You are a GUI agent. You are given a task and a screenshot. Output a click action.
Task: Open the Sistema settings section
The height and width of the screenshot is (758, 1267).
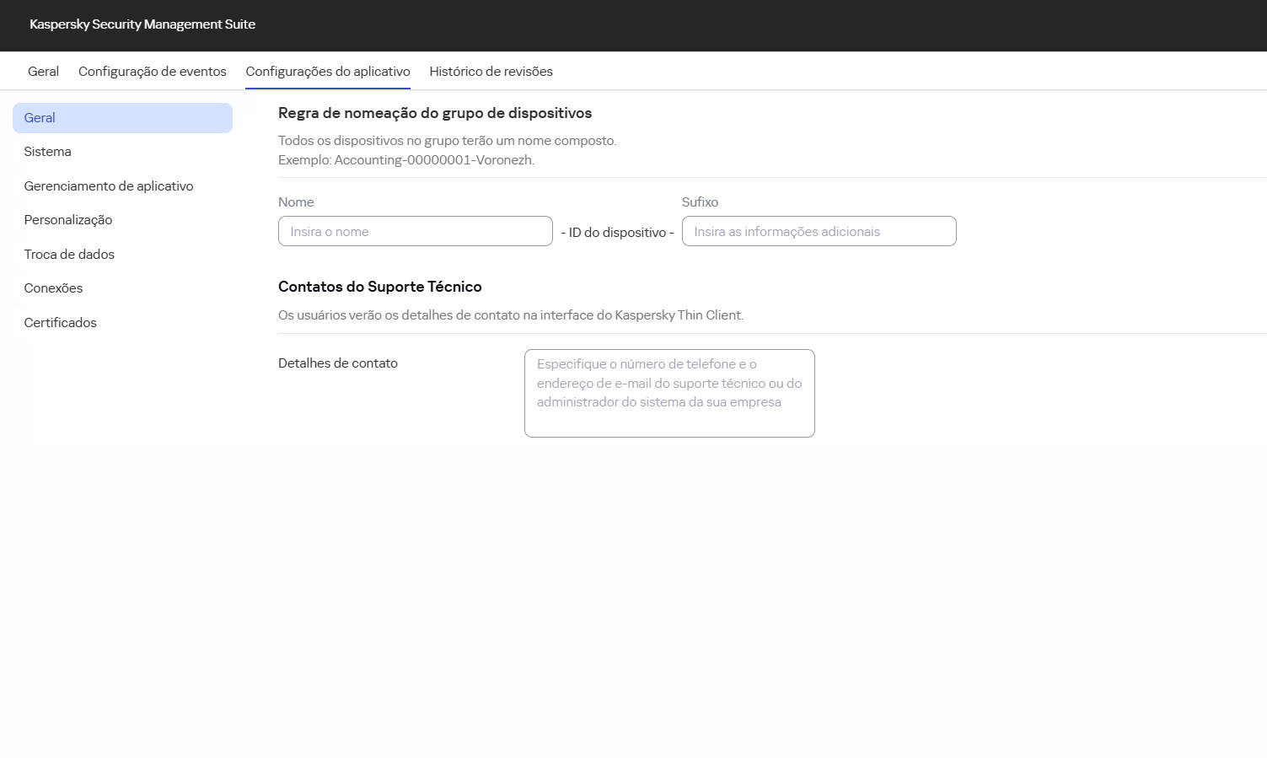coord(47,151)
